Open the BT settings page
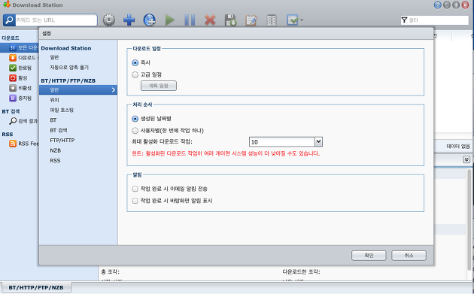Screen dimensions: 474x294 point(53,120)
